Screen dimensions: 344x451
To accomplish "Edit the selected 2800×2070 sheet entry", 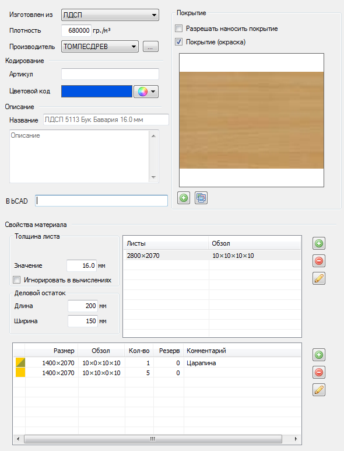I will point(319,278).
